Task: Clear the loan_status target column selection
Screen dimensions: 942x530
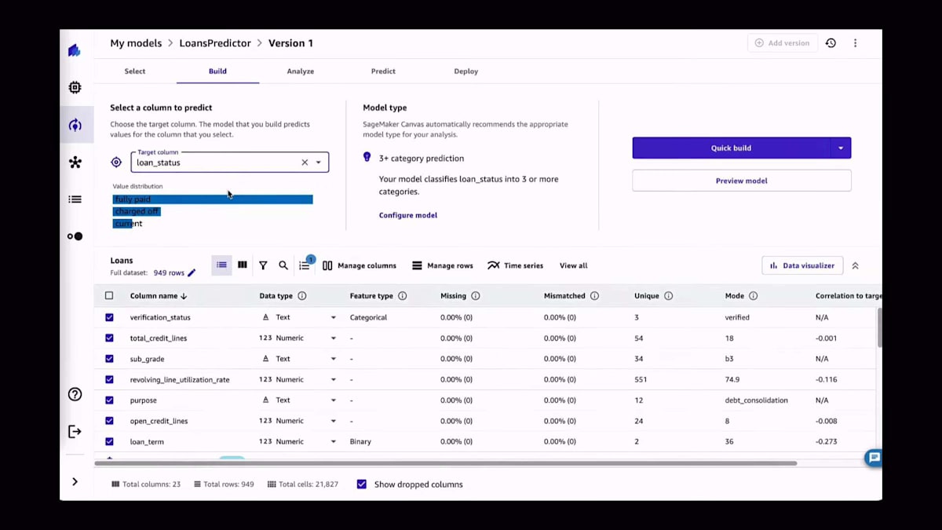Action: tap(305, 163)
